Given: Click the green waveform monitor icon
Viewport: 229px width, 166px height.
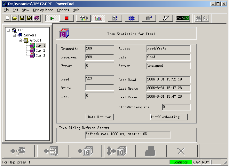Looking at the screenshot, I should pyautogui.click(x=182, y=18).
